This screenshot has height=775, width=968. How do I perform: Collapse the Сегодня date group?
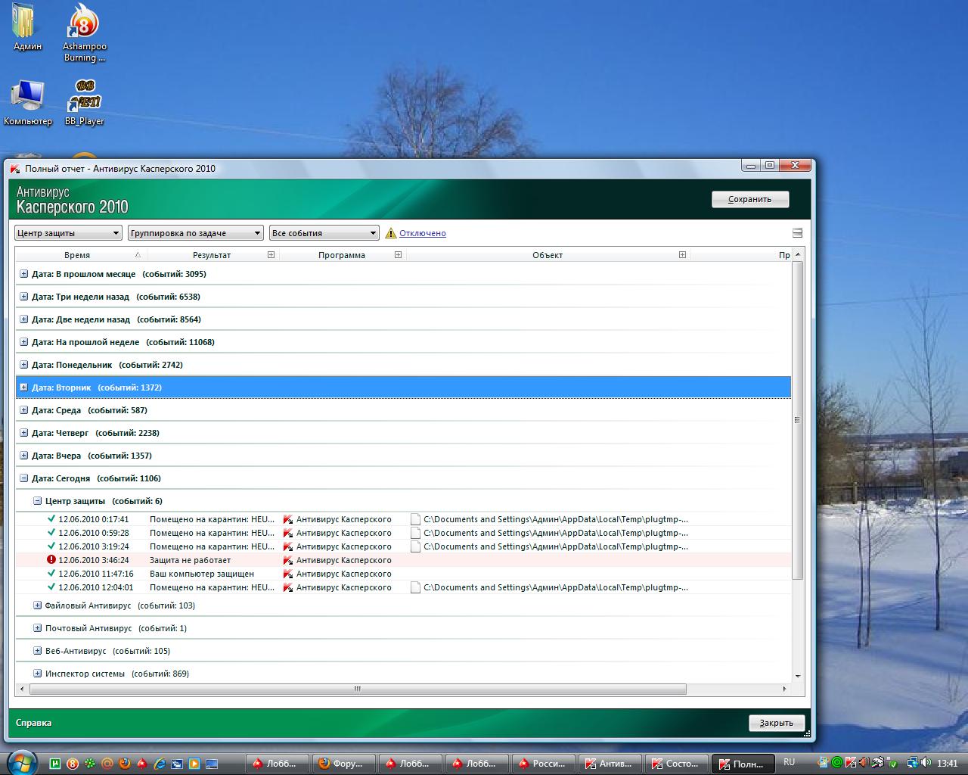[24, 478]
